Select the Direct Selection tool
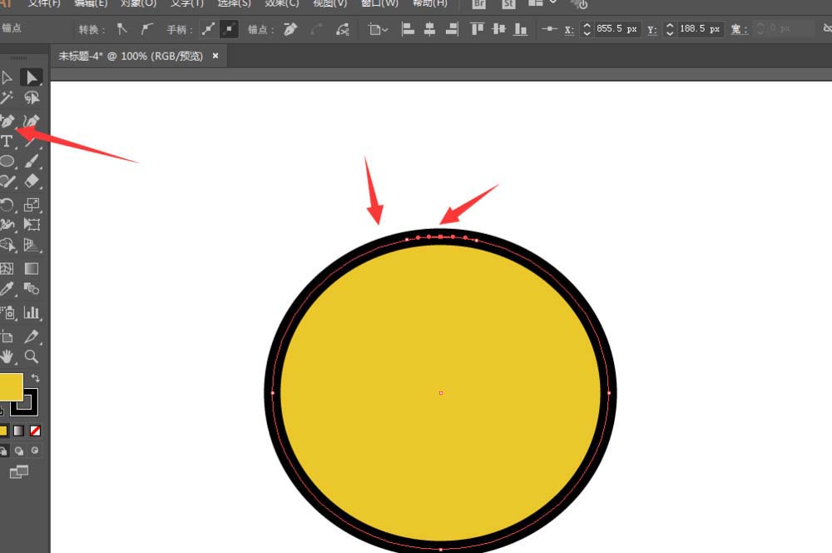The image size is (832, 553). click(32, 77)
